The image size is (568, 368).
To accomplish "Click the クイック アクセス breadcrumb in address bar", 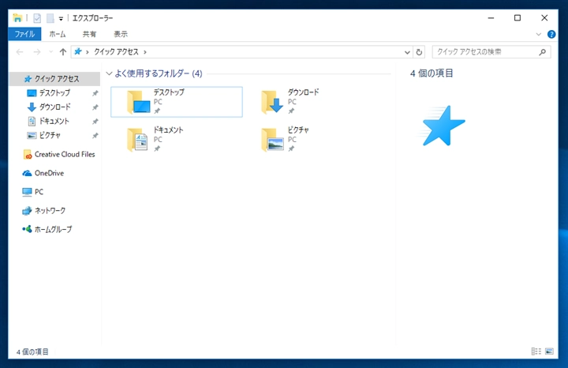I will click(x=116, y=52).
